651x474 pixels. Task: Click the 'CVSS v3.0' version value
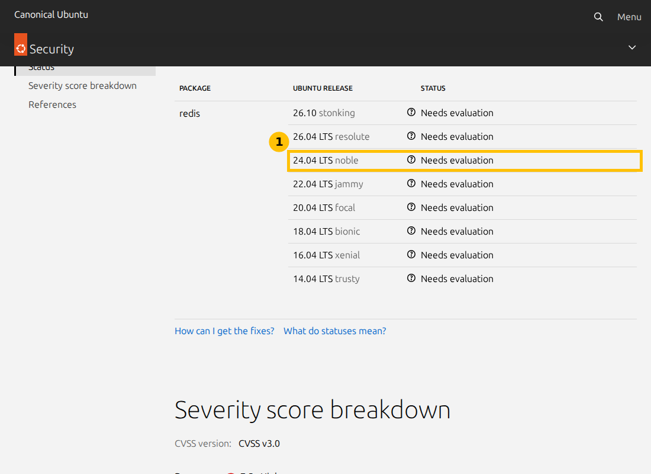pyautogui.click(x=259, y=444)
